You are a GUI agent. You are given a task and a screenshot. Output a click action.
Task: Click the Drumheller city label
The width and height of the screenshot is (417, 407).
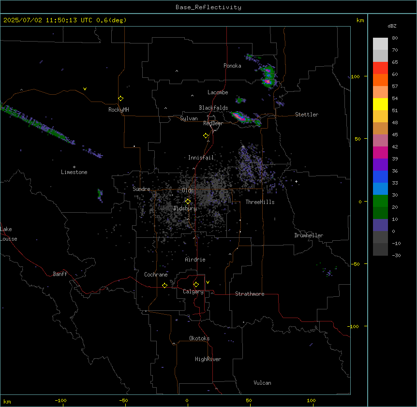(309, 235)
